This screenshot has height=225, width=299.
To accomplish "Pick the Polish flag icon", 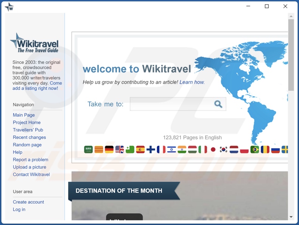I will (x=244, y=149).
